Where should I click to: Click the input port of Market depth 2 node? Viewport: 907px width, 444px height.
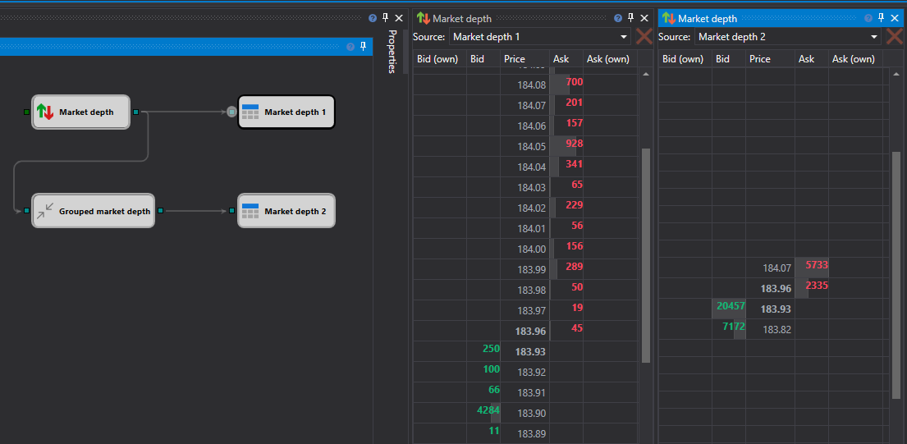coord(232,210)
